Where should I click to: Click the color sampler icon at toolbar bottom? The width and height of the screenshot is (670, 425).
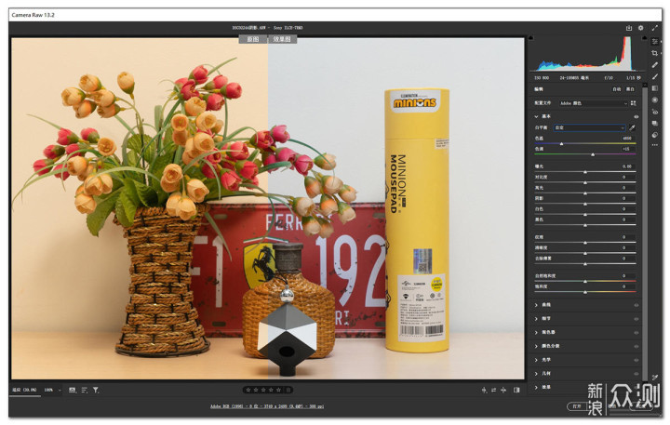point(654,378)
